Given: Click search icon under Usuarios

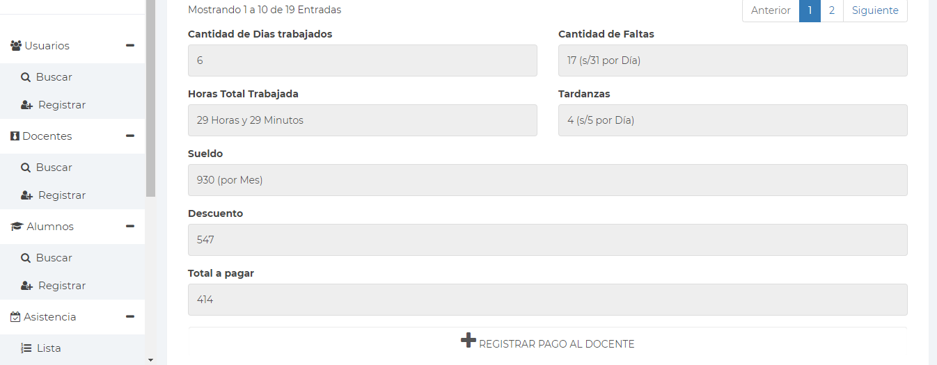Looking at the screenshot, I should coord(26,77).
